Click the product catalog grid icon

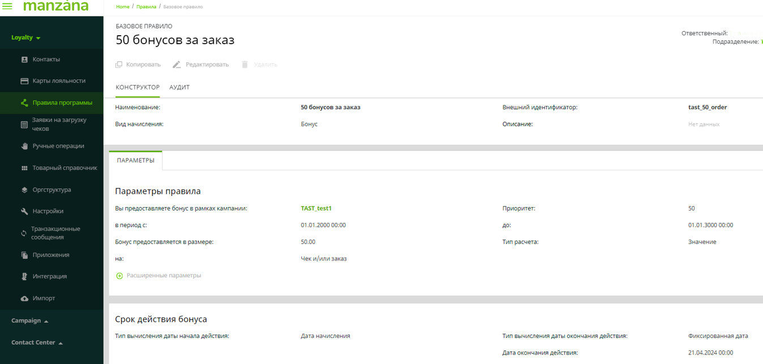pyautogui.click(x=24, y=168)
